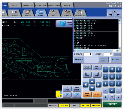
Task: Open the ABC.. keyboard button
Action: [87, 67]
